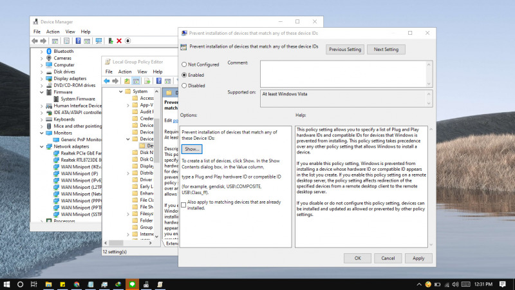This screenshot has width=515, height=290.
Task: Click Properties icon in Device Manager toolbar
Action: point(66,41)
